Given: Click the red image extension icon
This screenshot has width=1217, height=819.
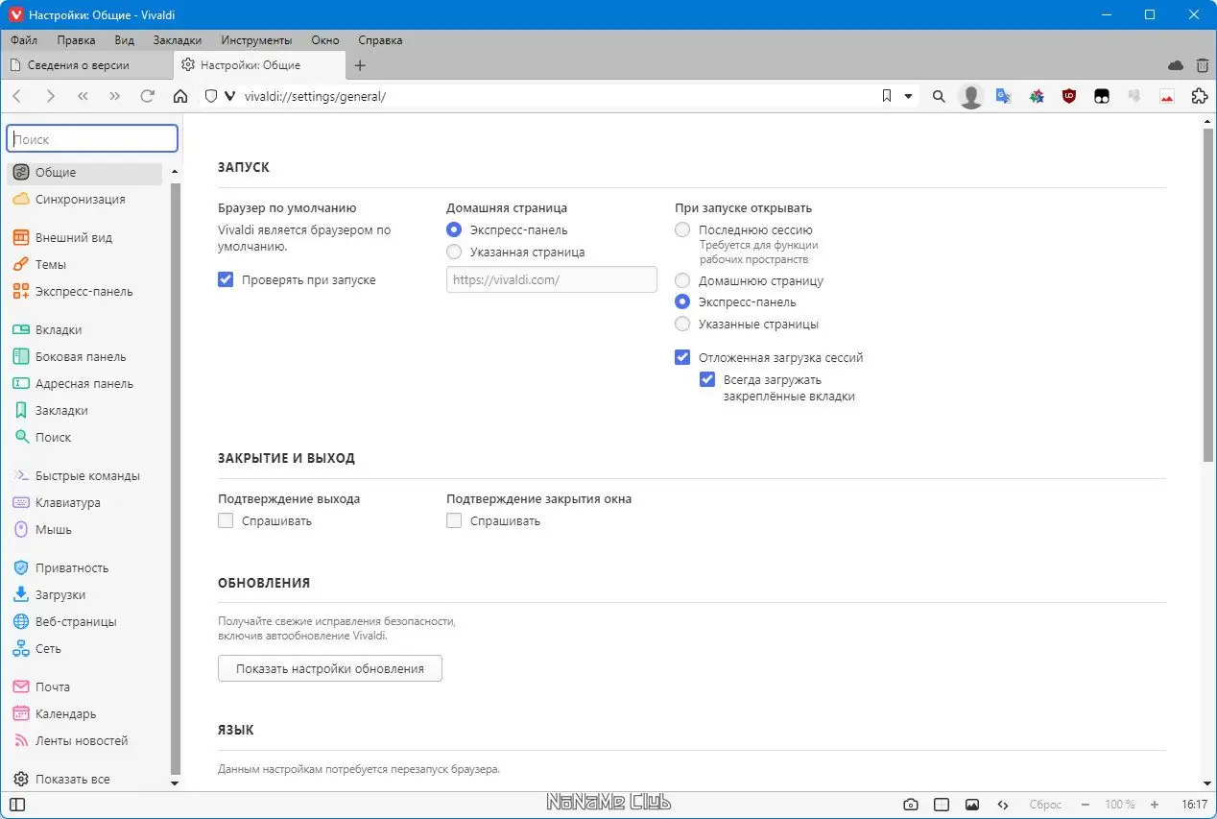Looking at the screenshot, I should [x=1167, y=96].
